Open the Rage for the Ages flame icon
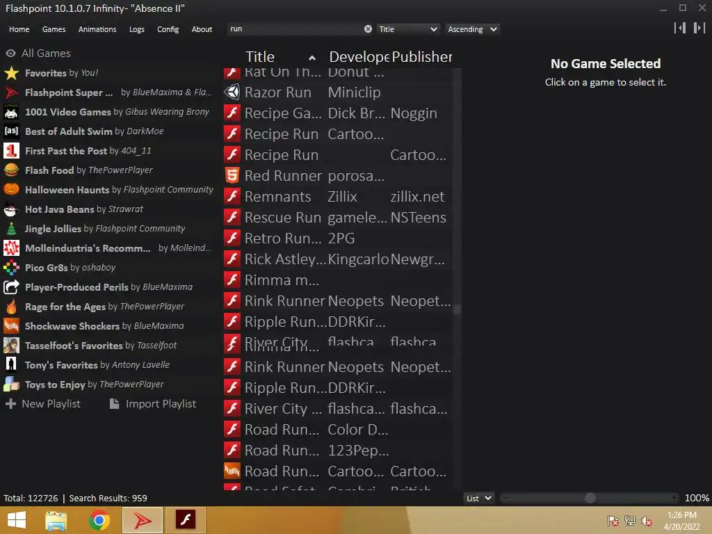Screen dimensions: 712x534 coord(11,307)
